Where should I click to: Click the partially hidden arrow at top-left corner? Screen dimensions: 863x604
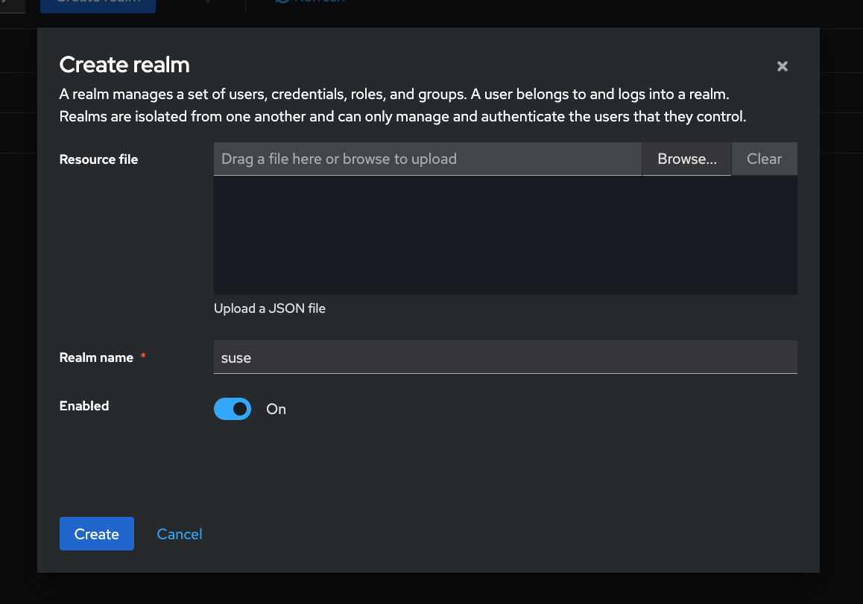[x=6, y=4]
